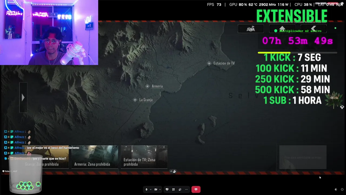The width and height of the screenshot is (346, 195).
Task: Click the '250 KICK : 29 MIN' line
Action: (292, 79)
